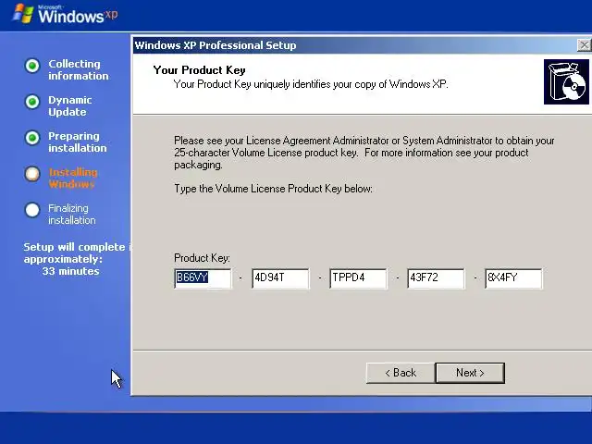Viewport: 592px width, 444px height.
Task: Click the 'Preparing installation' label
Action: click(x=78, y=142)
